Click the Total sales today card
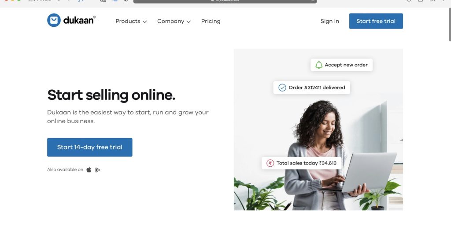451x227 pixels. 301,163
